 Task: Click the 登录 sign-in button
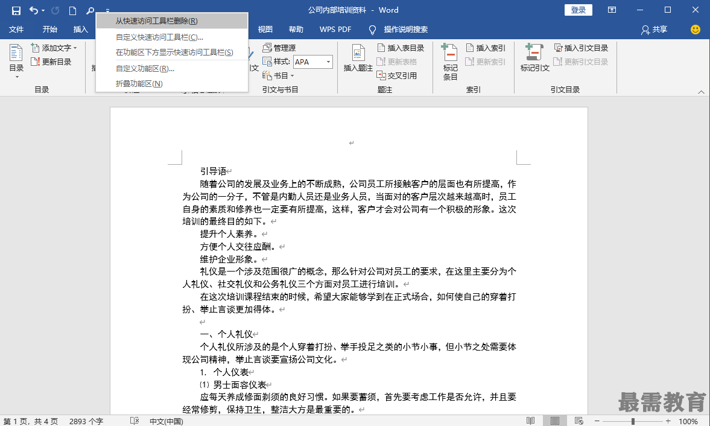click(x=578, y=10)
